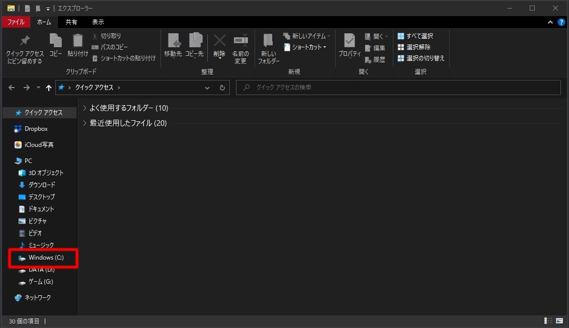
Task: Switch to the 表示 ribbon tab
Action: click(x=98, y=22)
